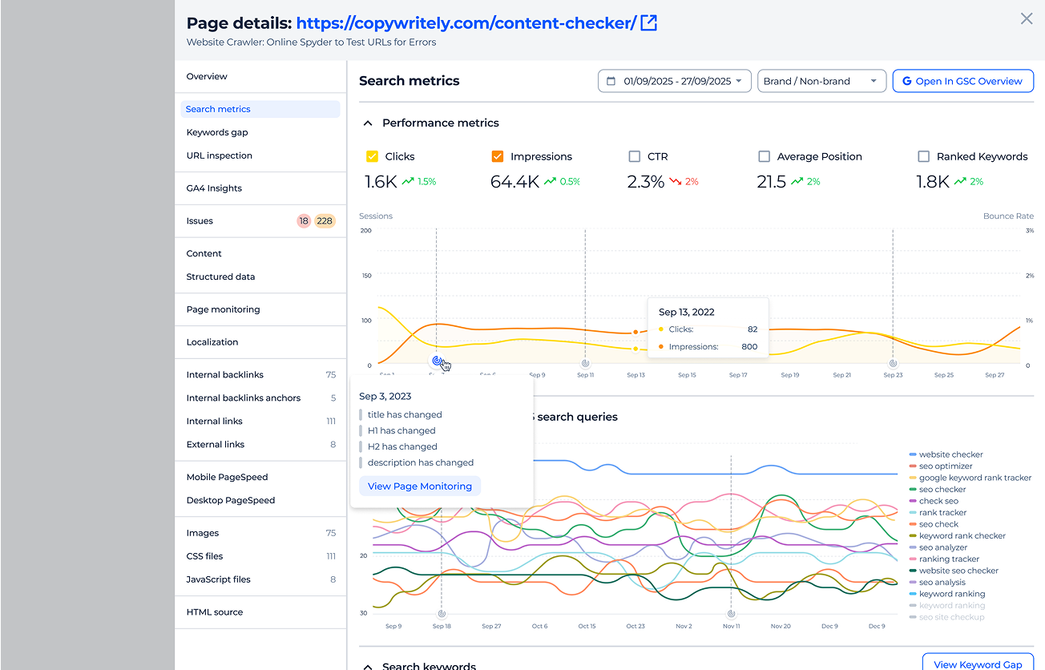Select Search metrics in the sidebar
This screenshot has width=1045, height=670.
260,109
